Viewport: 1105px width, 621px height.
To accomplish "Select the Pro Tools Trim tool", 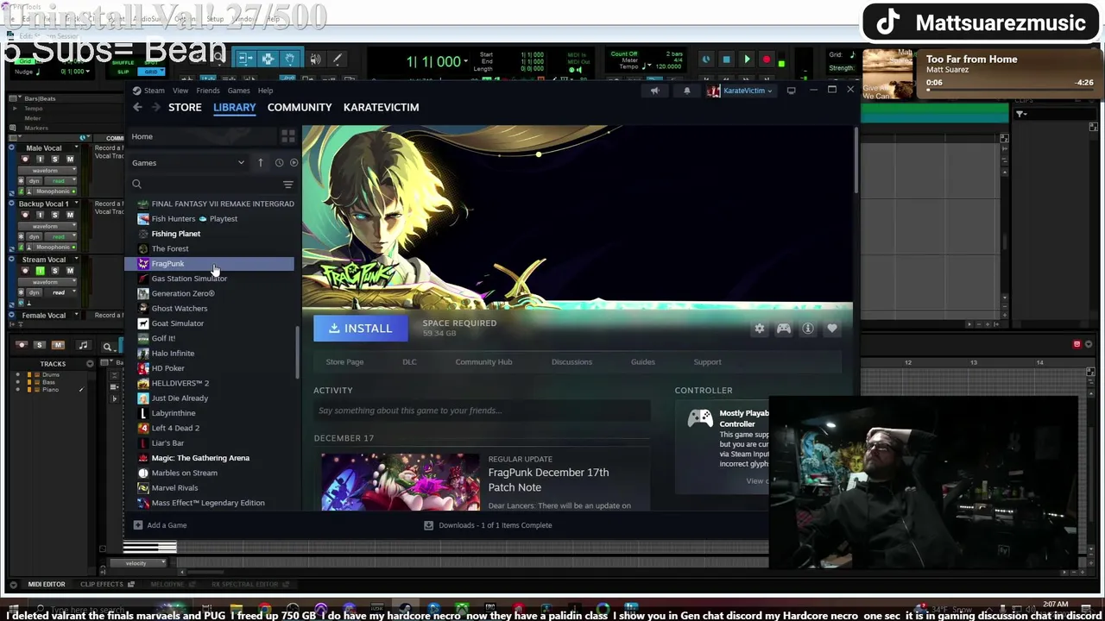I will pos(245,60).
